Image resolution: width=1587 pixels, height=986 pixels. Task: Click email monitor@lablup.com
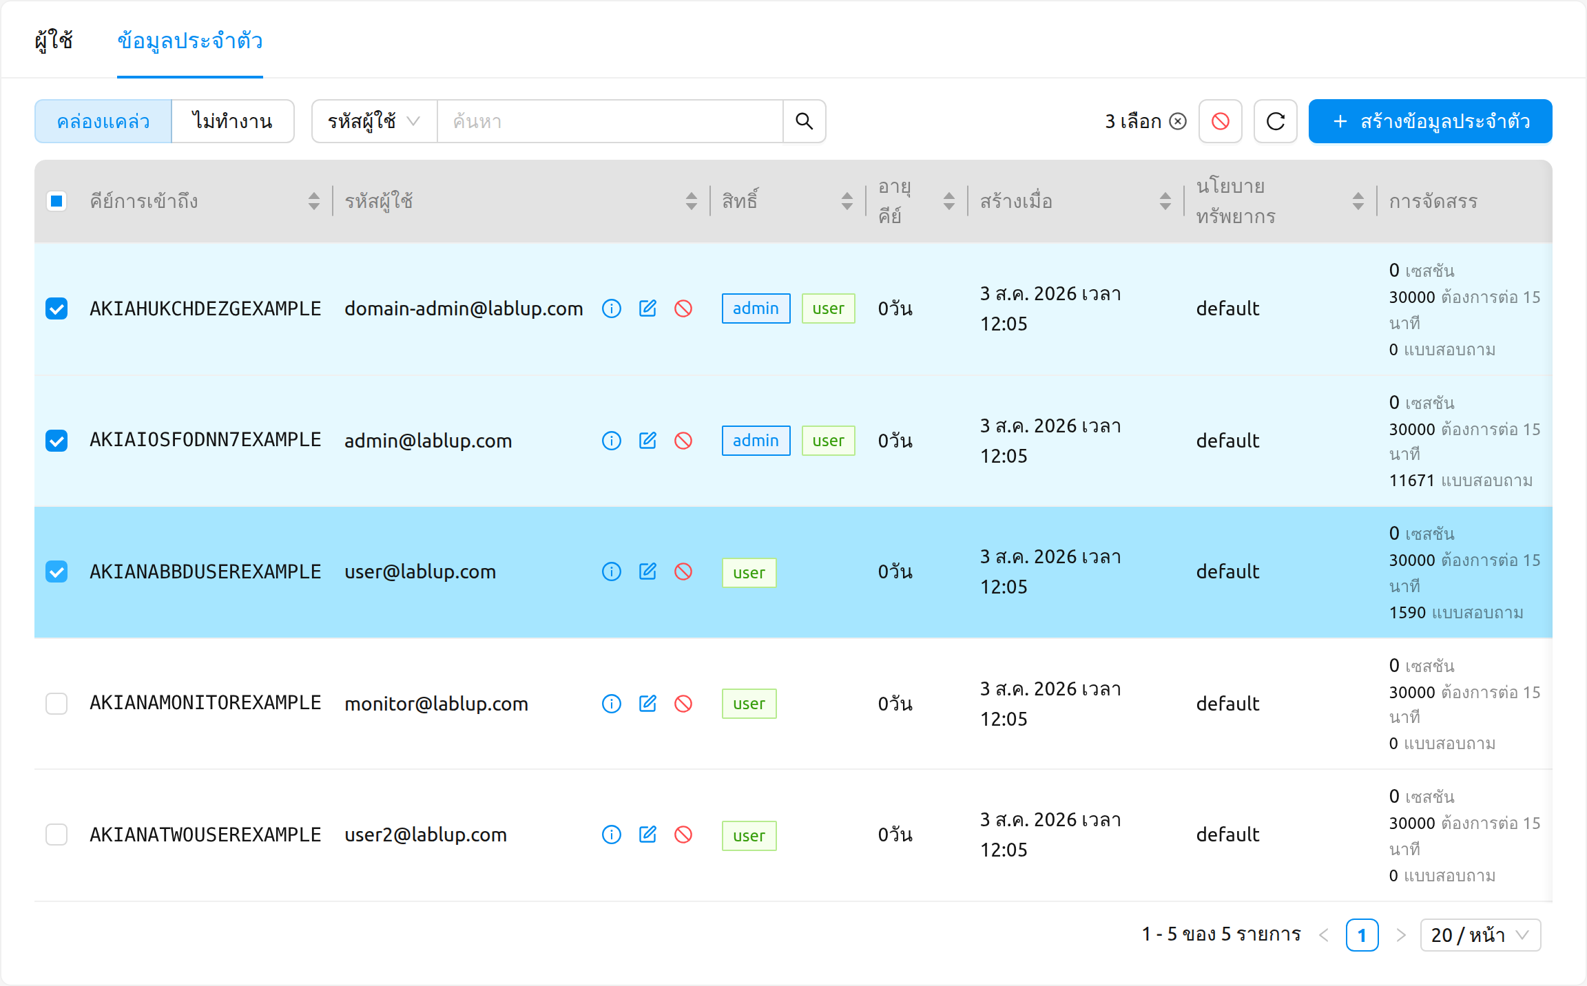tap(436, 704)
